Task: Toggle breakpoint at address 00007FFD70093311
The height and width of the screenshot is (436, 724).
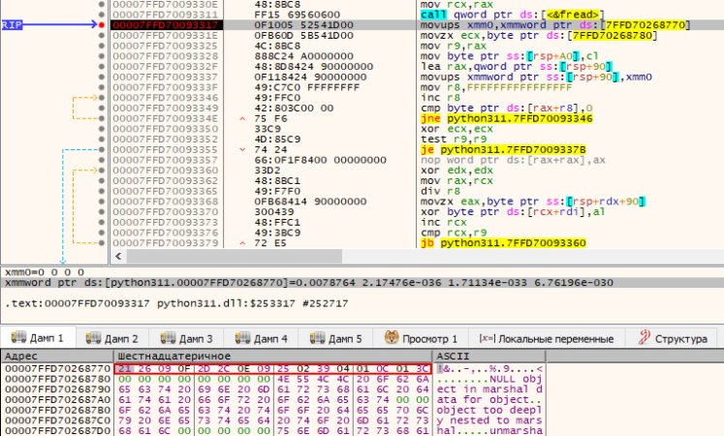Action: (x=102, y=16)
